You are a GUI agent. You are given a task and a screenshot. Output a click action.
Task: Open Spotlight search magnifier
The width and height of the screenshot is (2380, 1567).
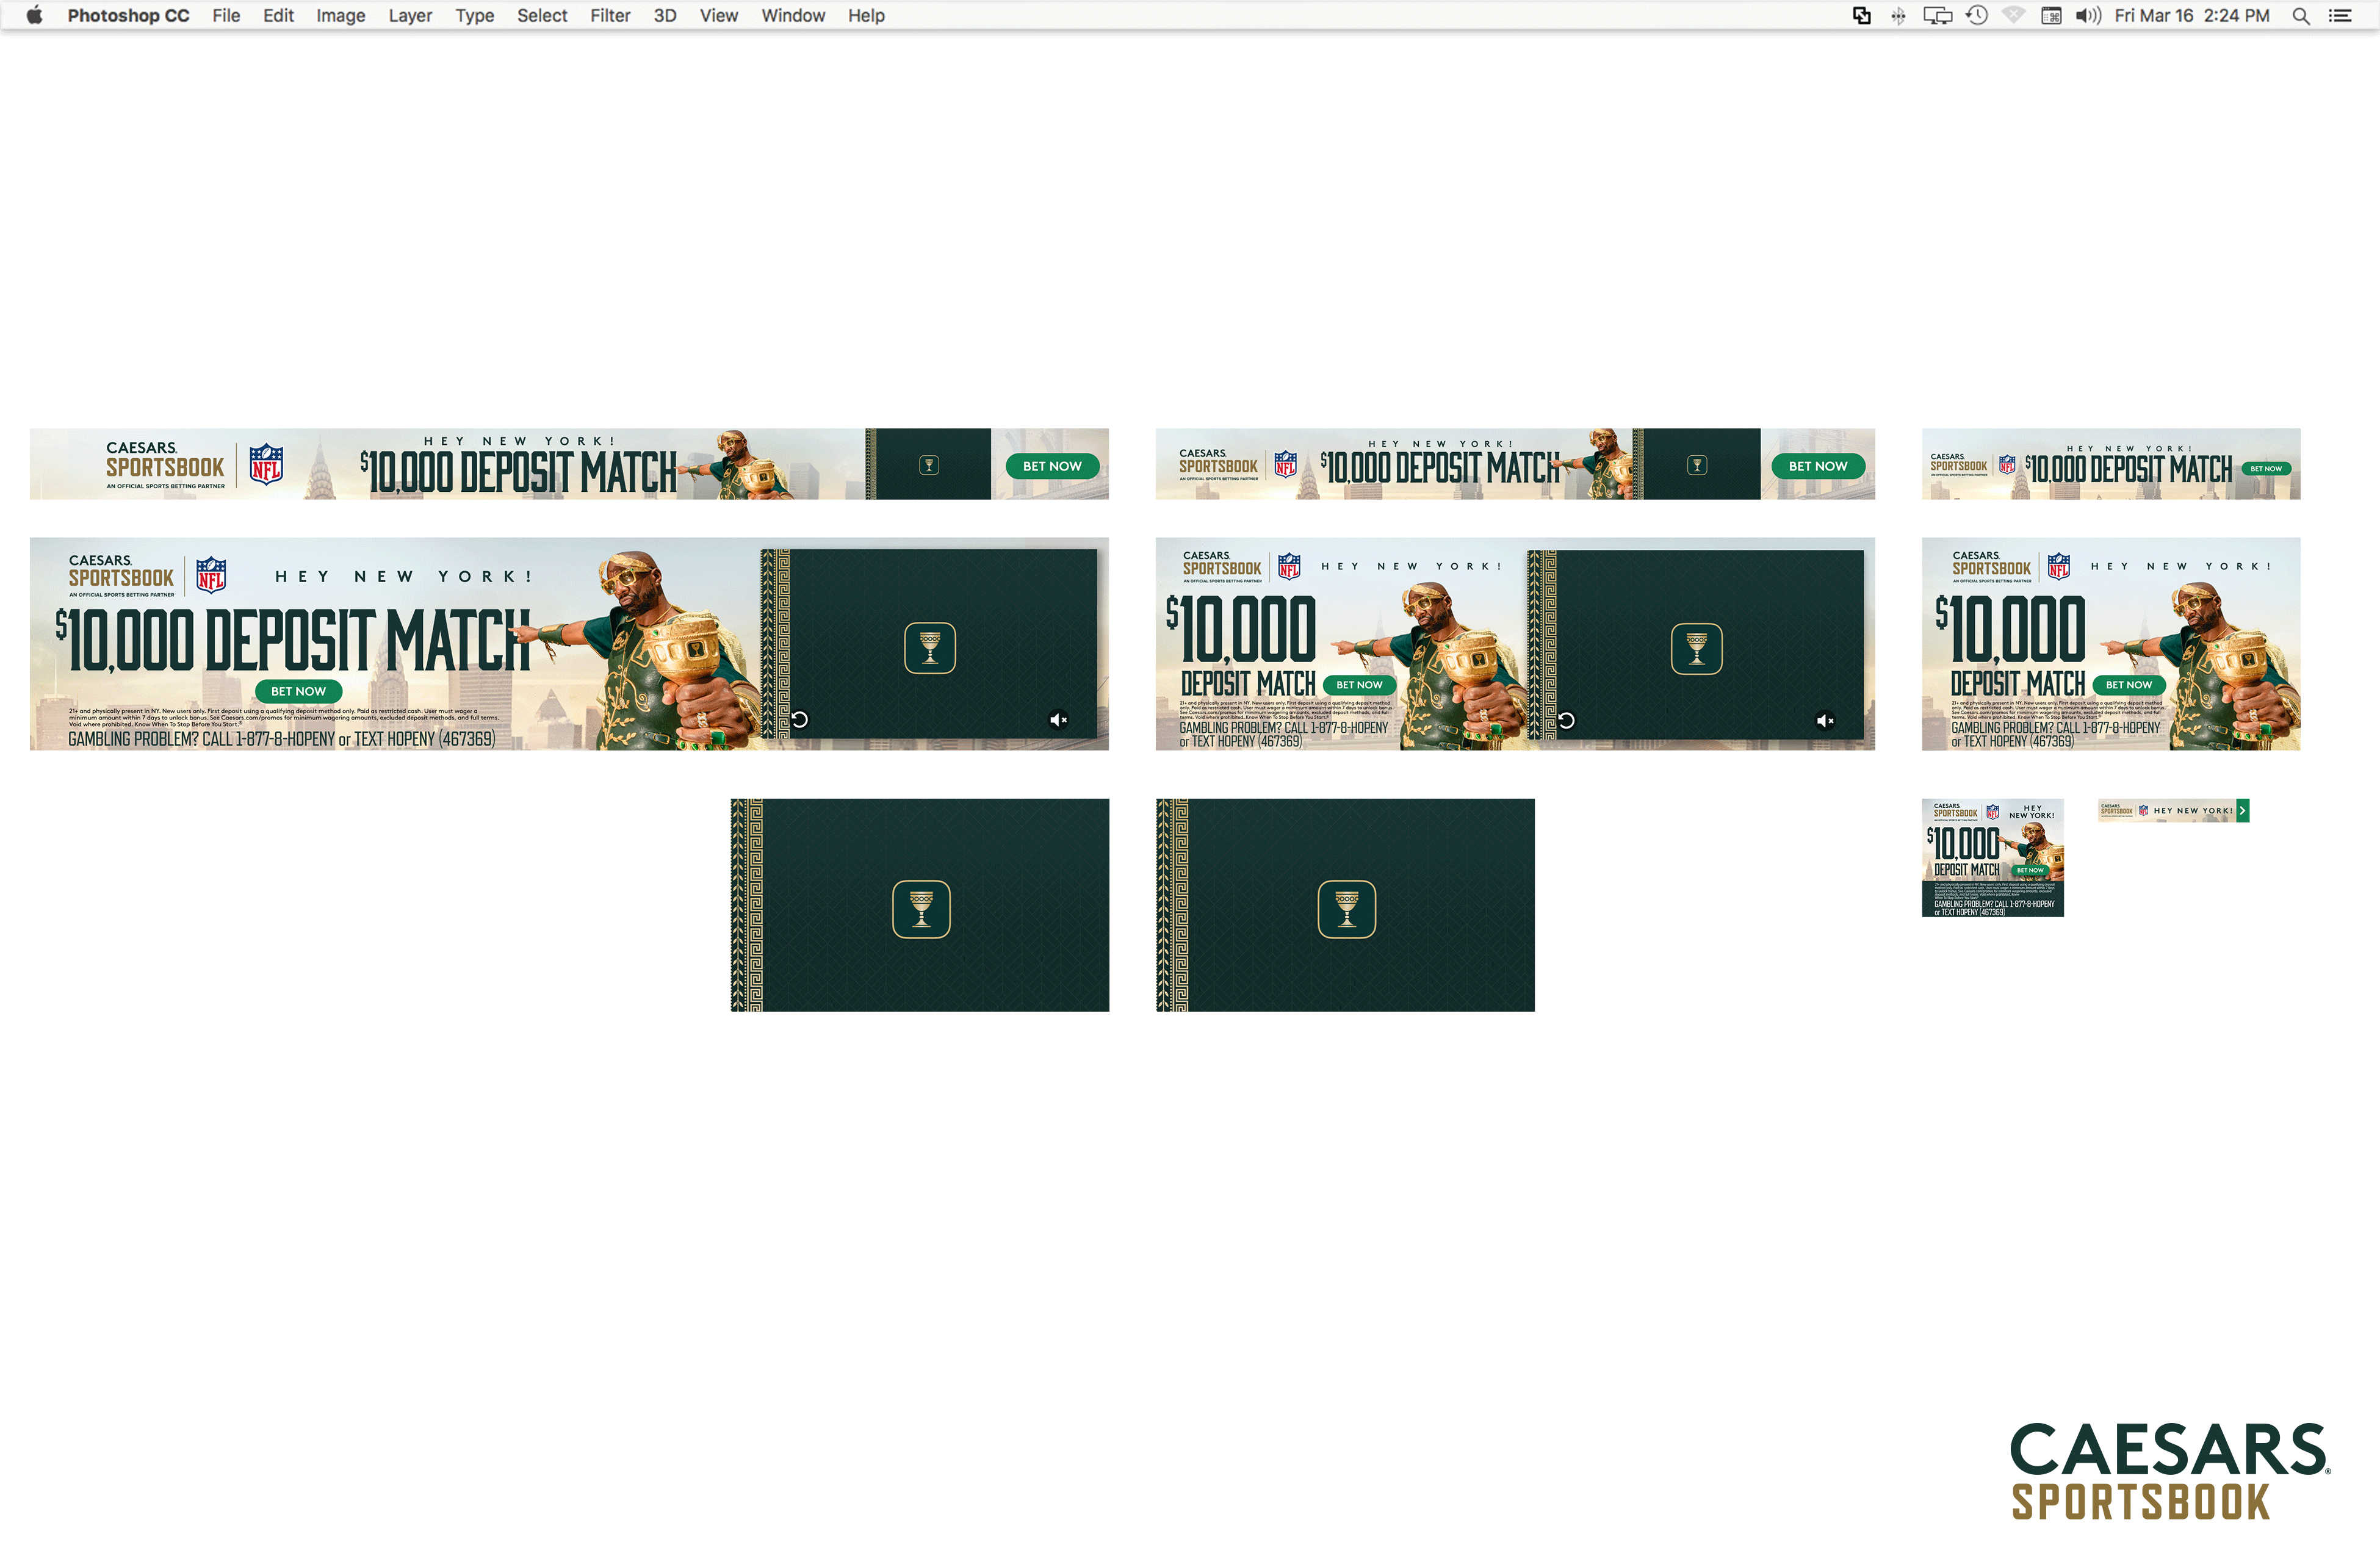[2301, 15]
